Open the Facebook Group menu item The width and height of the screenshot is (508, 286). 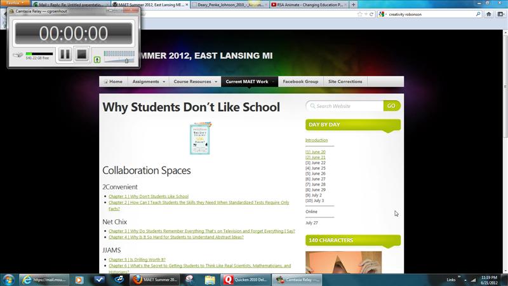[x=300, y=82]
